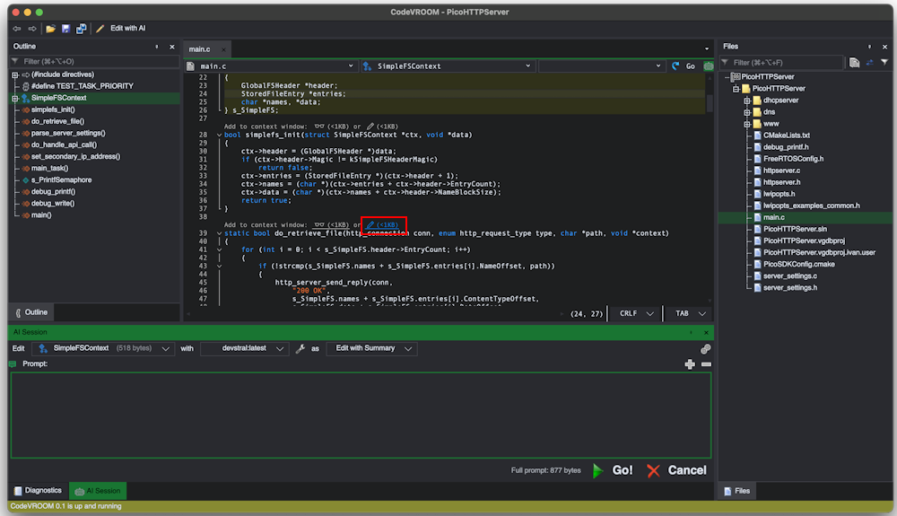Select debug_write() in the Outline
Image resolution: width=897 pixels, height=516 pixels.
click(53, 203)
